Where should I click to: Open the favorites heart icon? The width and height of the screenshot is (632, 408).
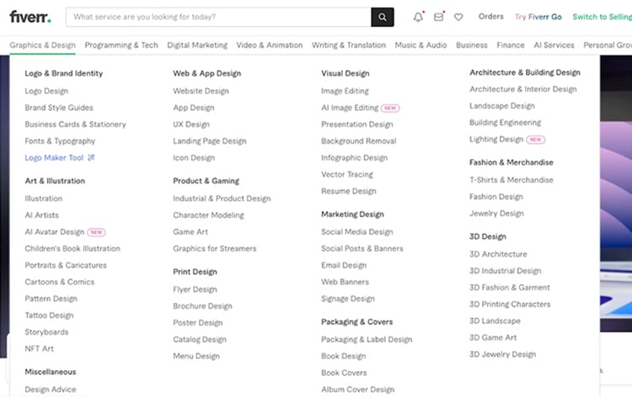(458, 17)
